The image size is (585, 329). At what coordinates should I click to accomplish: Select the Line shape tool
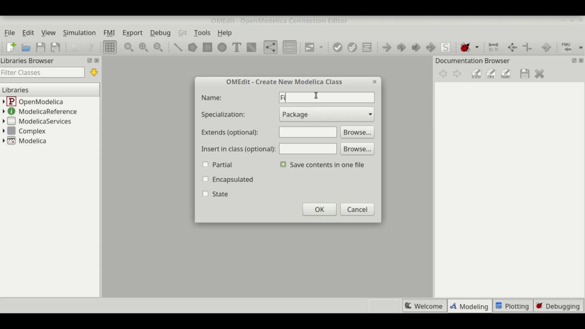[178, 47]
